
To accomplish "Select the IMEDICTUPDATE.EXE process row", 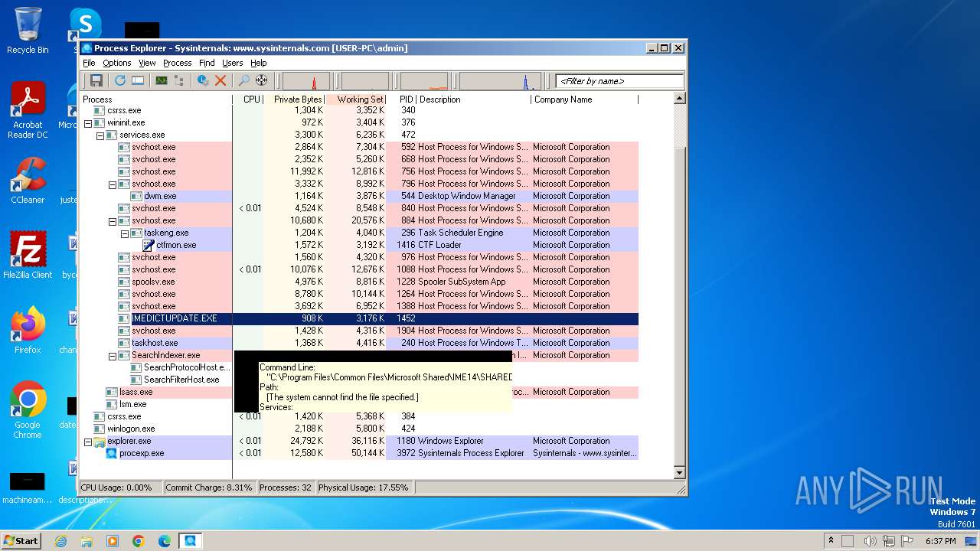I will point(359,318).
